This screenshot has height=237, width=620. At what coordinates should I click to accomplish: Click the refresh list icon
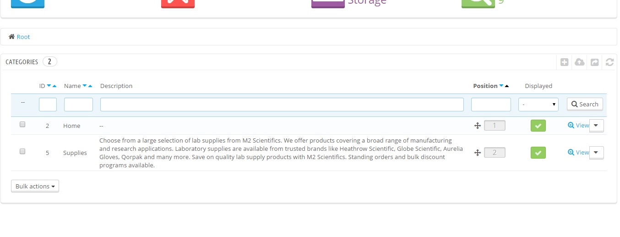coord(609,62)
